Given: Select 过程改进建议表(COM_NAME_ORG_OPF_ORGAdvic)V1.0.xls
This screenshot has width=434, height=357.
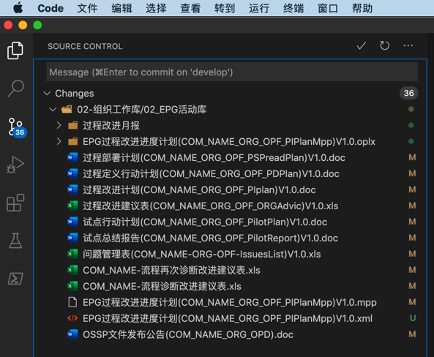Looking at the screenshot, I should point(210,206).
